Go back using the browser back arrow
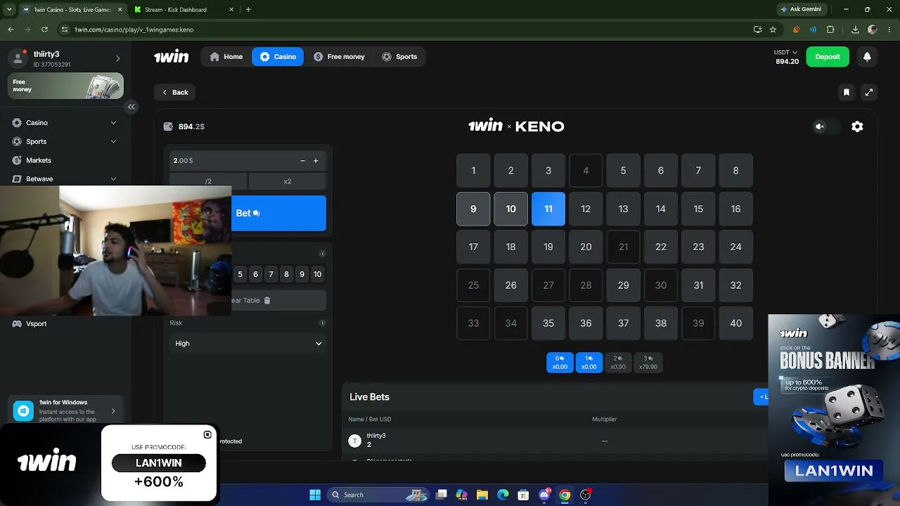Viewport: 900px width, 506px height. click(11, 30)
